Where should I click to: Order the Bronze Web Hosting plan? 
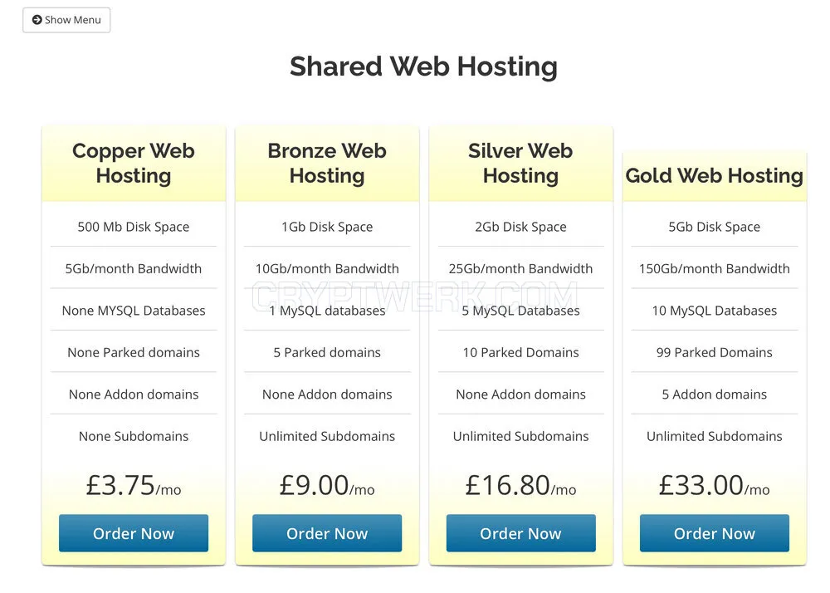coord(327,533)
